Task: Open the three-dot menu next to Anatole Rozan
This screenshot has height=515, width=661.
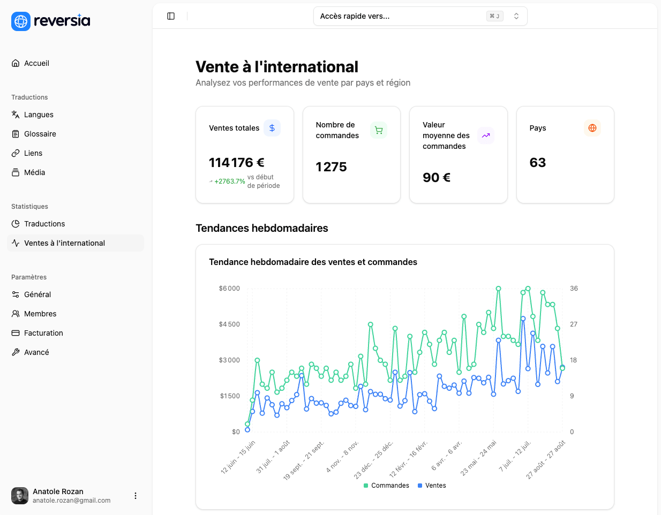Action: click(x=136, y=496)
